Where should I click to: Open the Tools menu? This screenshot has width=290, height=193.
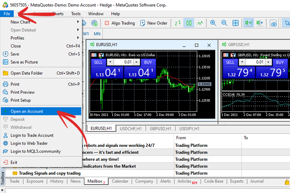[76, 14]
